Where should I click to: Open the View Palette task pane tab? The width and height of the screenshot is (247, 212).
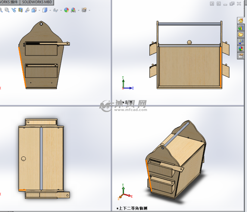tap(241, 42)
